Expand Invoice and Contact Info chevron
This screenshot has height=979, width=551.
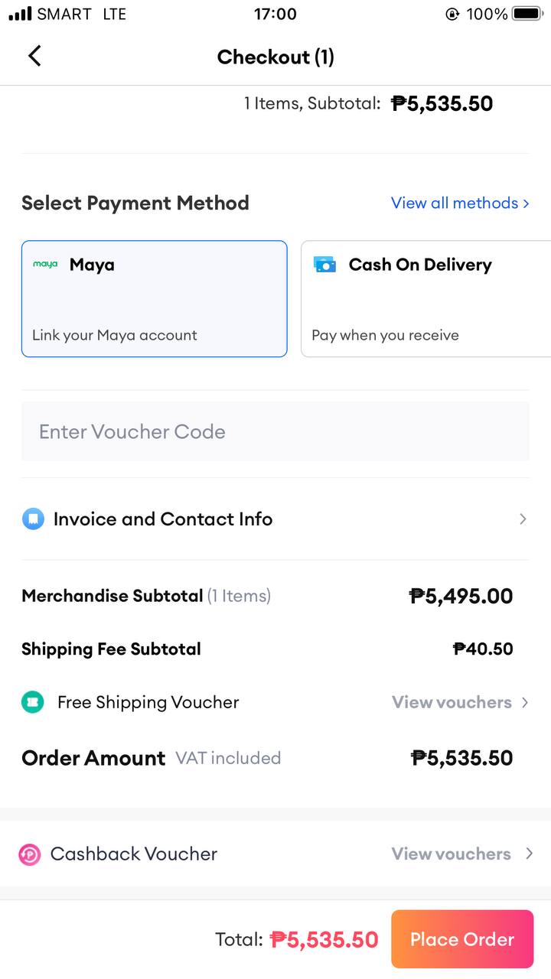pos(523,519)
